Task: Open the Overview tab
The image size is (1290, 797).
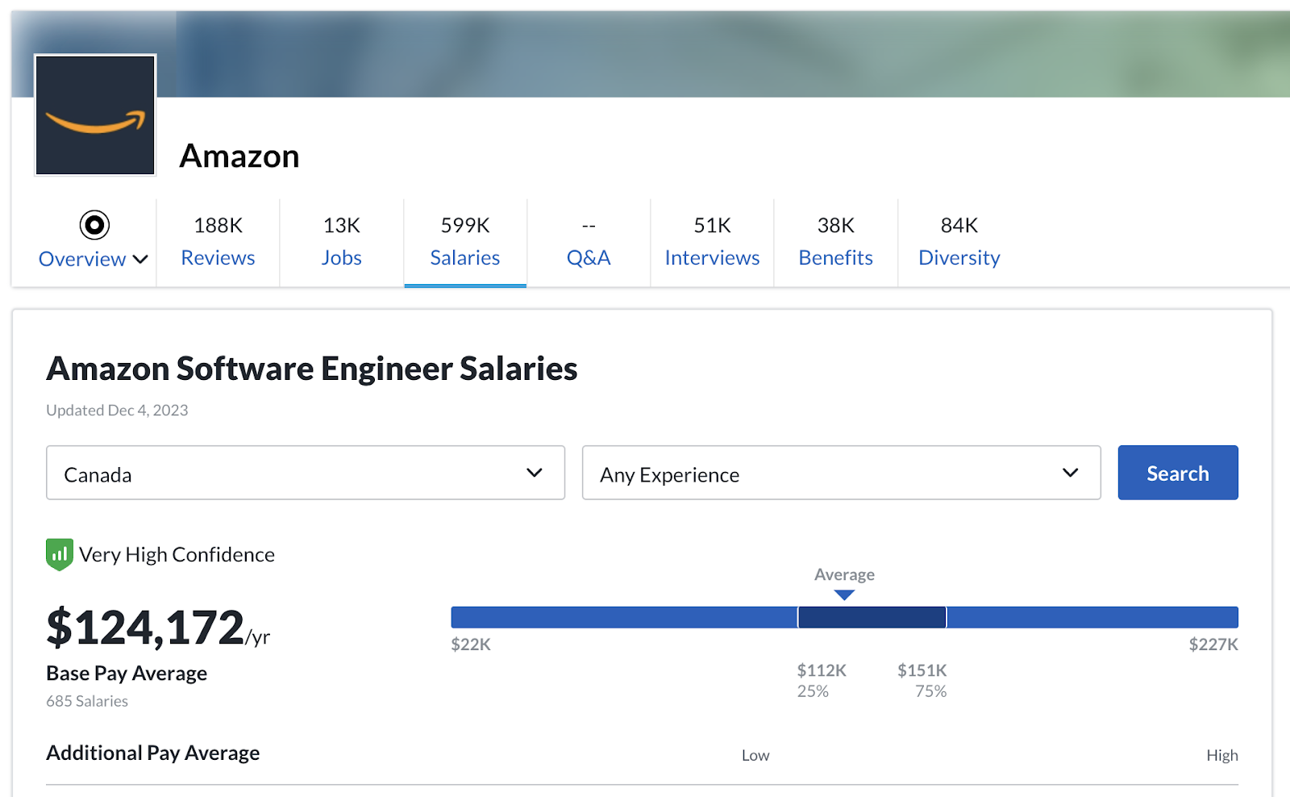Action: point(94,242)
